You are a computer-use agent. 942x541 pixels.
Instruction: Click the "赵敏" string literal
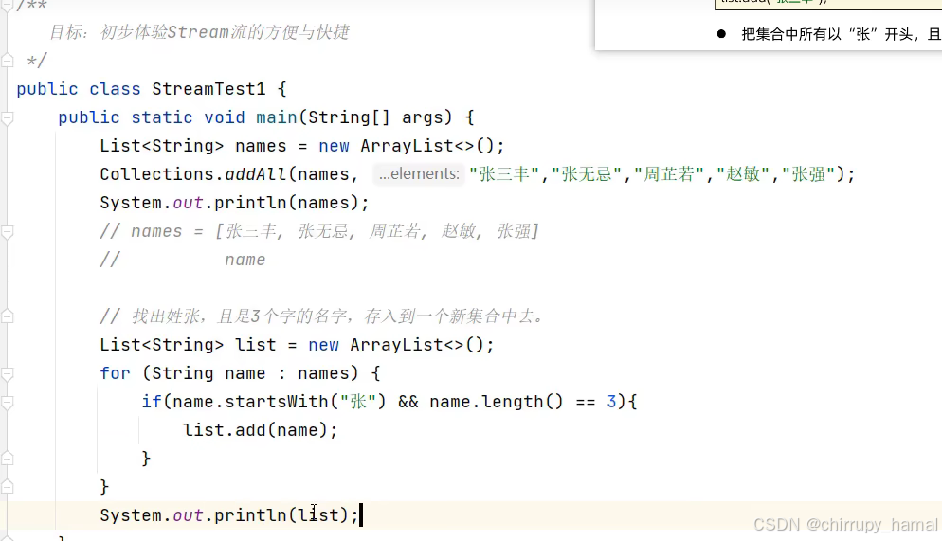click(x=743, y=174)
